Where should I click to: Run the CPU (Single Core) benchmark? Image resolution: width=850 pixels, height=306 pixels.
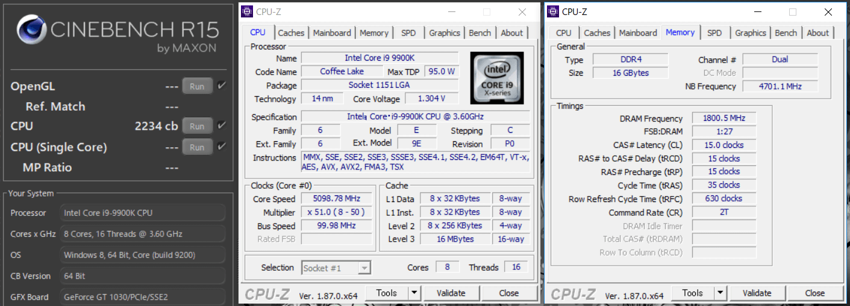point(197,147)
